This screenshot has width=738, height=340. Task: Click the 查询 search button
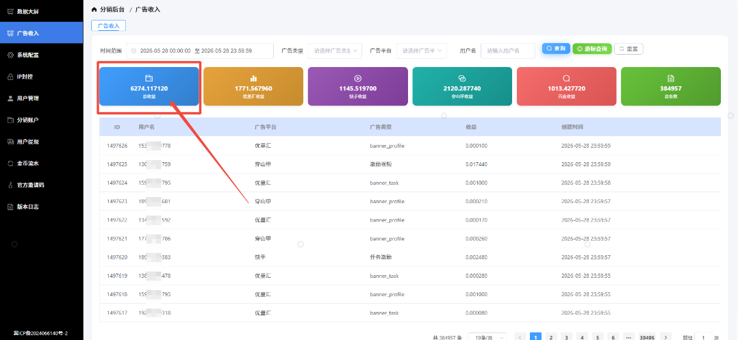coord(556,49)
